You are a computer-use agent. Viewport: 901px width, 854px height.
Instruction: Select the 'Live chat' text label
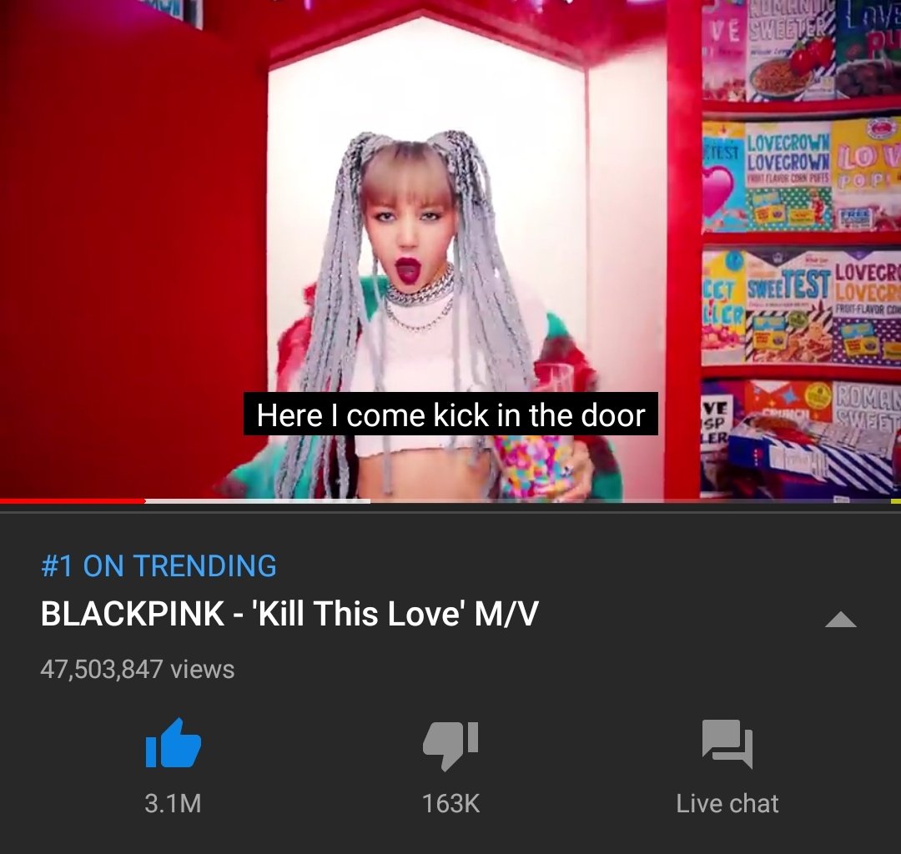[727, 803]
